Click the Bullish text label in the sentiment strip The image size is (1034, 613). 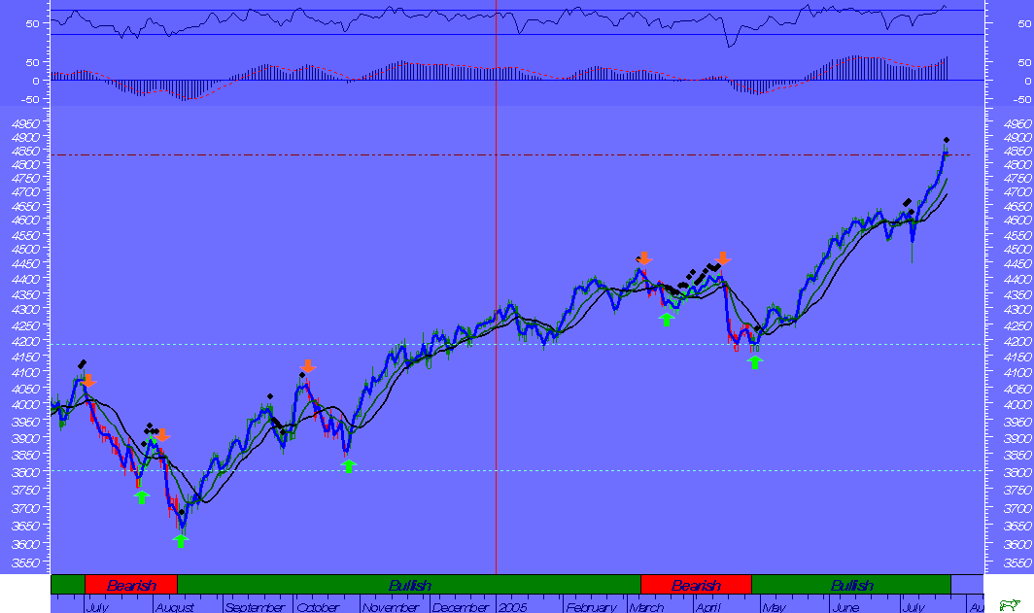(x=408, y=586)
